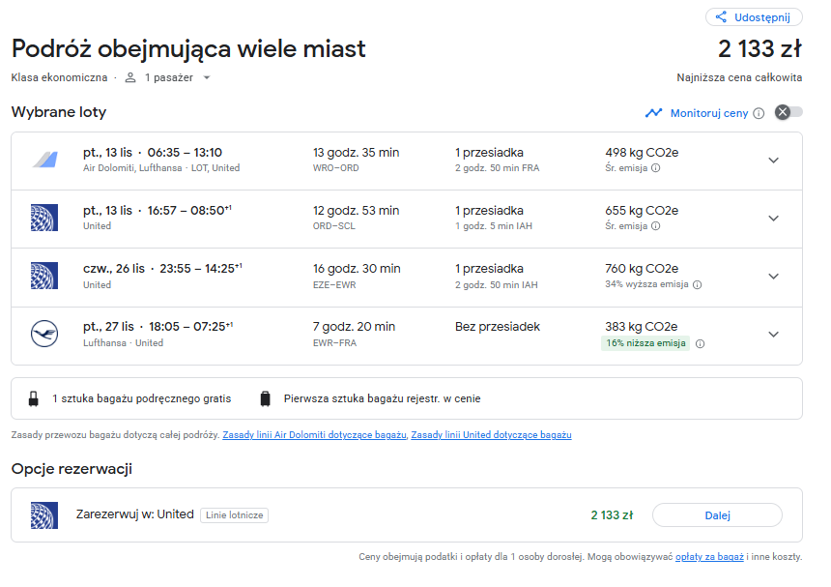
Task: Click the Udostępnij share button
Action: click(x=754, y=17)
